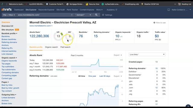Open DropShipping vids bookmark
This screenshot has width=193, height=108.
[x=130, y=4]
